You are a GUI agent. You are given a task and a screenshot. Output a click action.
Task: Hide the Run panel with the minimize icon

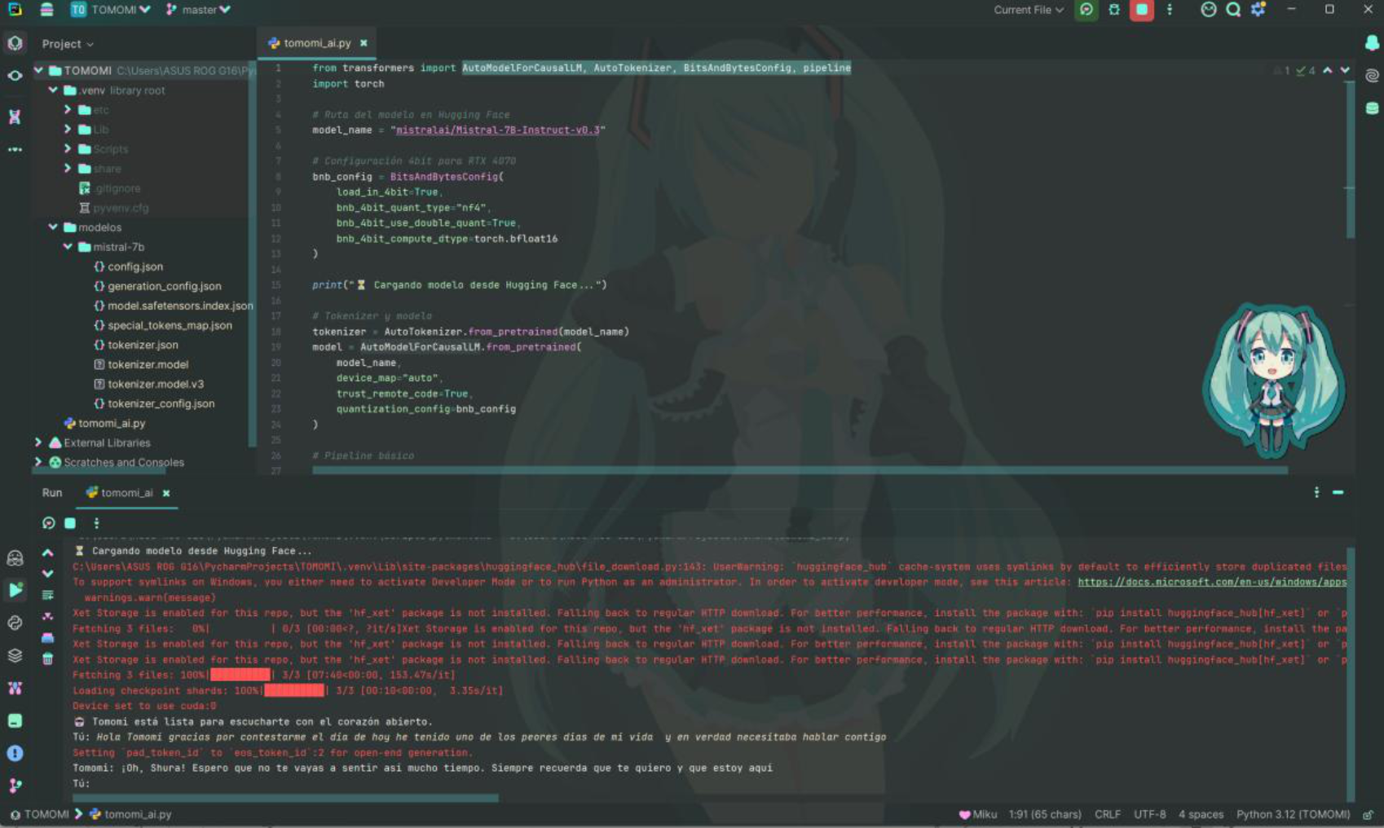tap(1338, 492)
